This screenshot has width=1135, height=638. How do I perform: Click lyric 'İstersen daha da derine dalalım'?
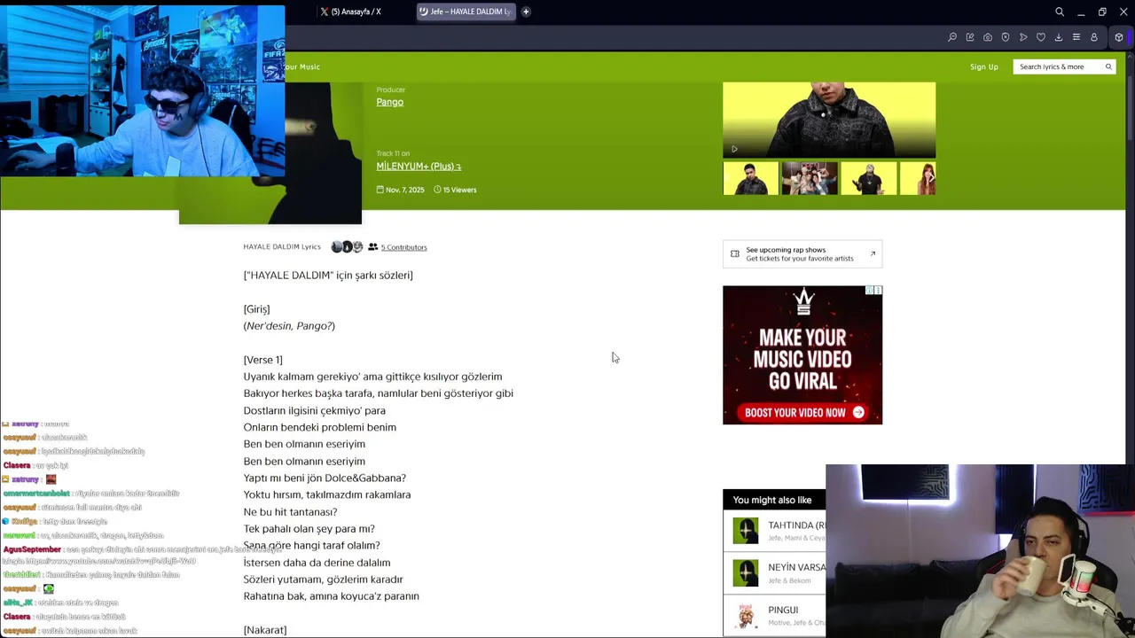pos(317,563)
